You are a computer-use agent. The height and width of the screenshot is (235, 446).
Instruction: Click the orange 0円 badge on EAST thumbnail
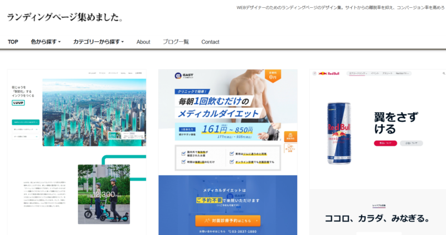[x=273, y=76]
